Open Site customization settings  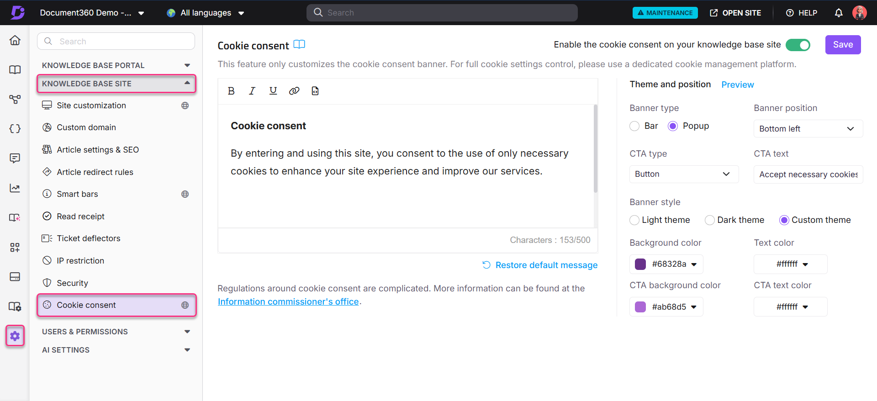tap(91, 105)
